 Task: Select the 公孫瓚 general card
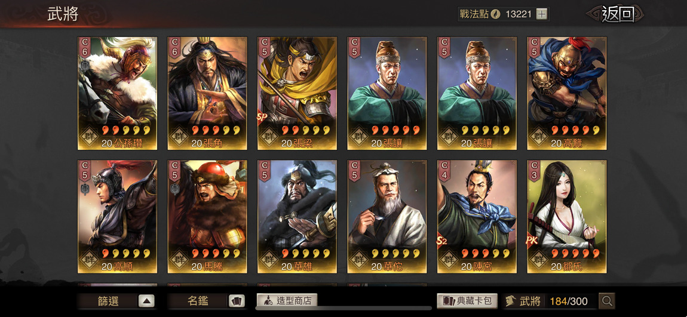pos(118,93)
